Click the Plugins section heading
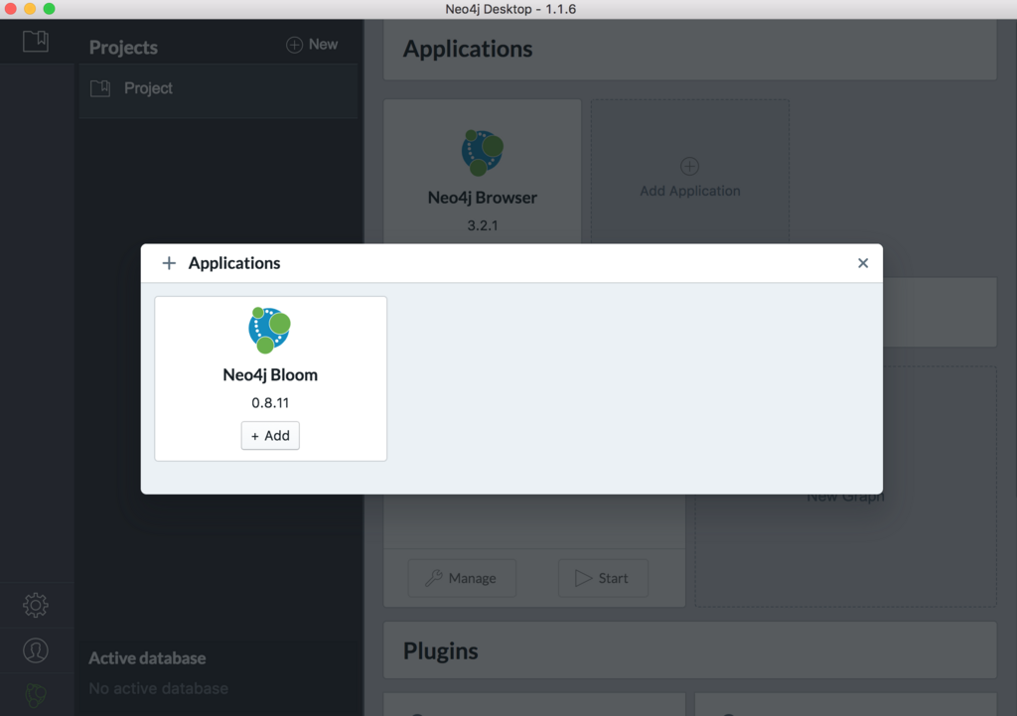The width and height of the screenshot is (1017, 716). click(x=440, y=651)
